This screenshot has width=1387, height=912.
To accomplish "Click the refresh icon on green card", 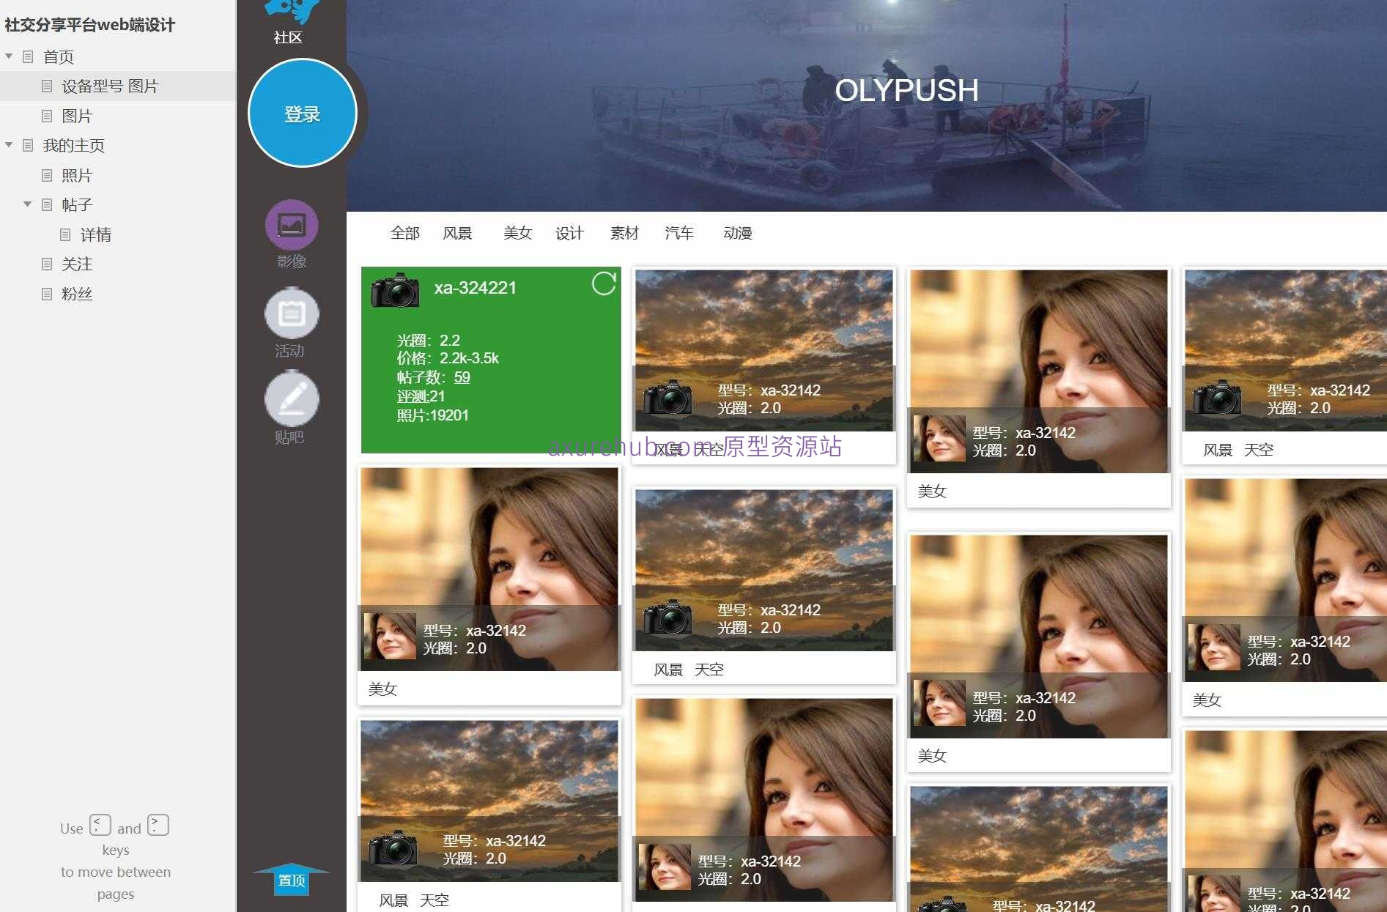I will tap(603, 283).
